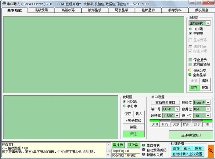Toggle the 标注来源 checkbox
215x159 pixels.
pyautogui.click(x=190, y=51)
